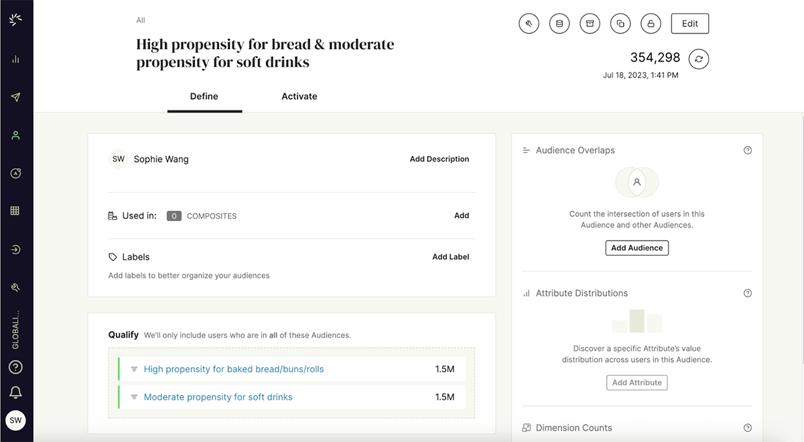This screenshot has width=804, height=442.
Task: Click the Add Audience button
Action: [x=636, y=248]
